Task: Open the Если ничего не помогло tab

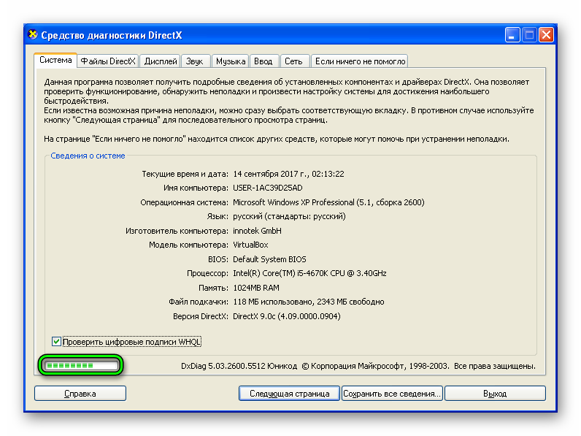Action: click(360, 61)
